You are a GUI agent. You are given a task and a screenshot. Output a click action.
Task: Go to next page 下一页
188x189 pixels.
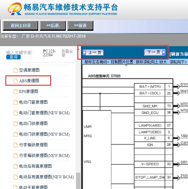tap(155, 52)
